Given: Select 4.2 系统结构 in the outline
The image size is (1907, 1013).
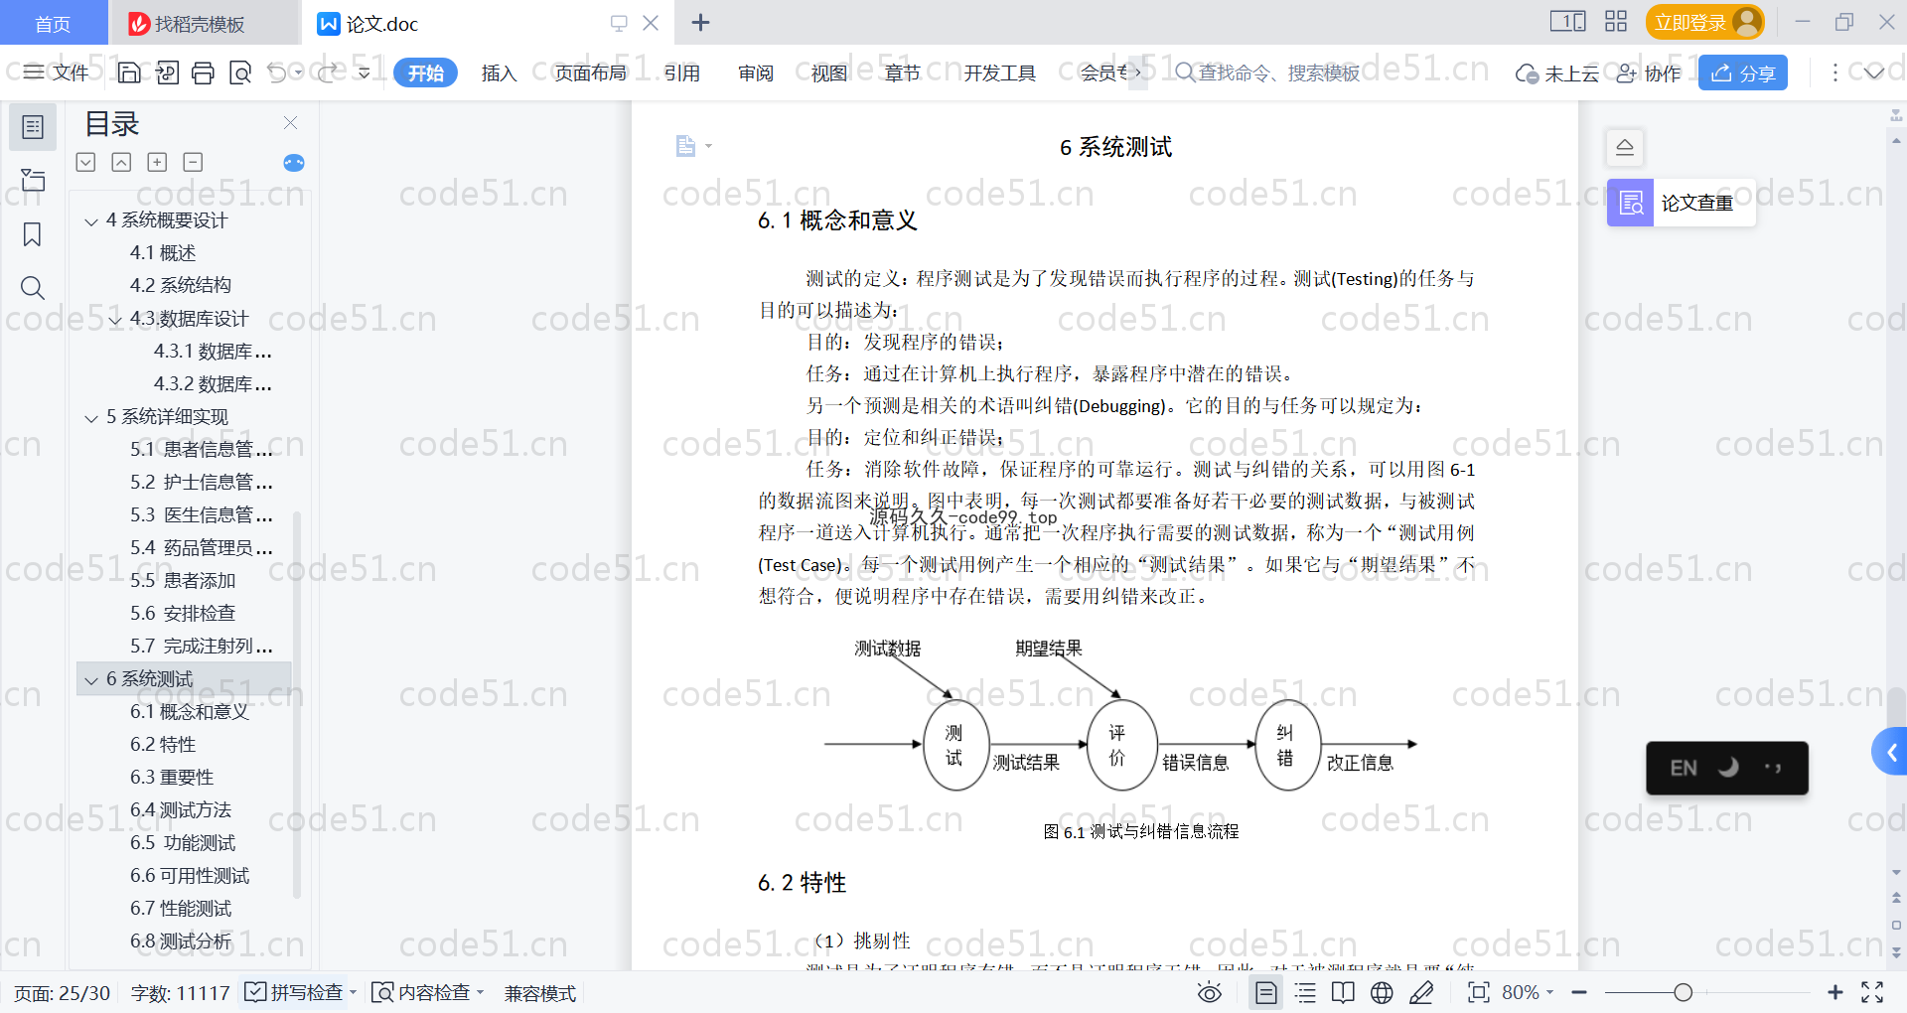Looking at the screenshot, I should tap(181, 286).
